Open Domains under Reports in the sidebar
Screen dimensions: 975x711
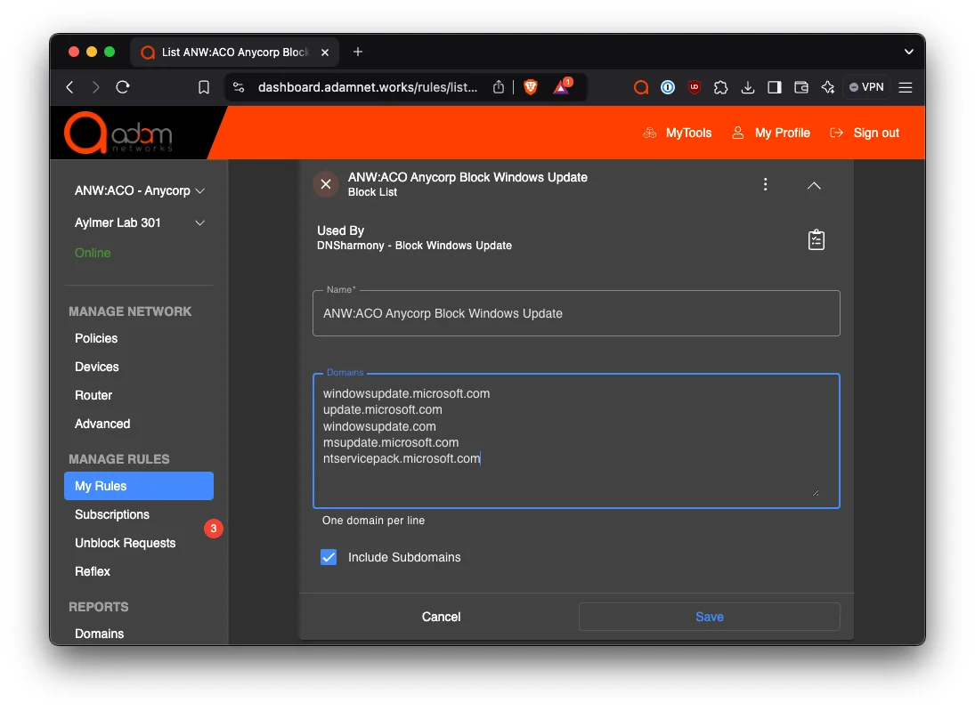(100, 634)
